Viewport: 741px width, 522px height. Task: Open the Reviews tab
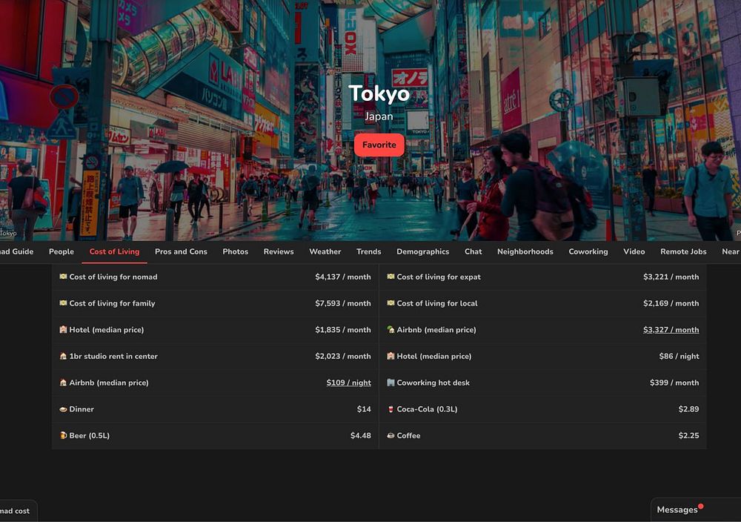(279, 251)
